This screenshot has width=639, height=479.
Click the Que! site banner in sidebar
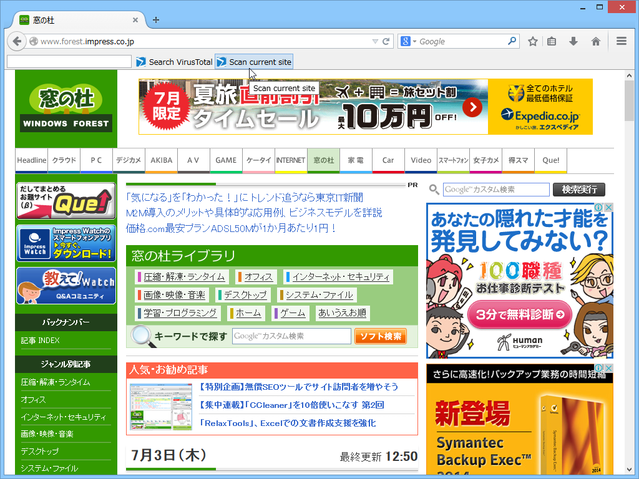pos(66,201)
